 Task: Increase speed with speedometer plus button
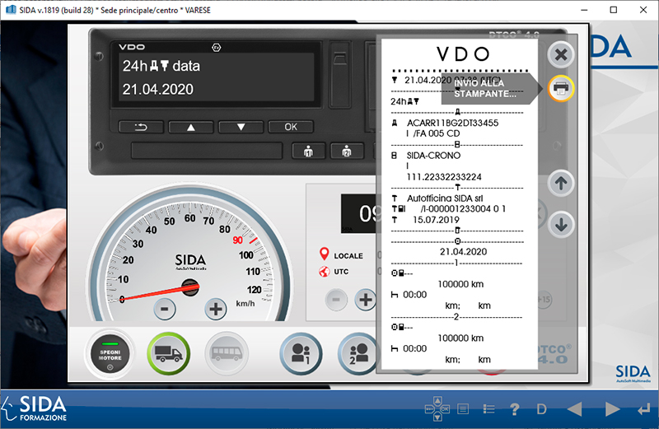coord(215,310)
